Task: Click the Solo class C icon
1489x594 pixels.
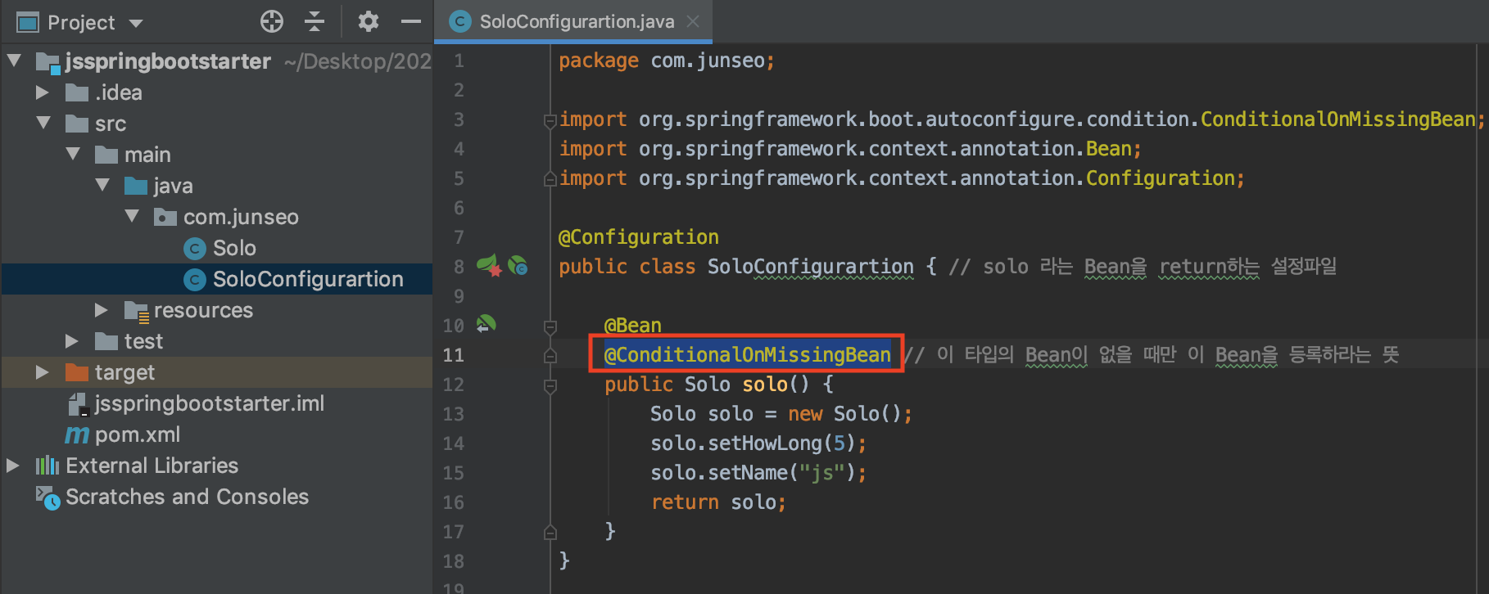Action: pos(194,248)
